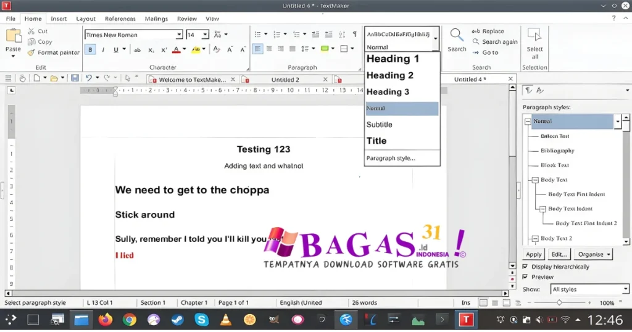Align paragraph left
This screenshot has height=332, width=632.
[257, 49]
